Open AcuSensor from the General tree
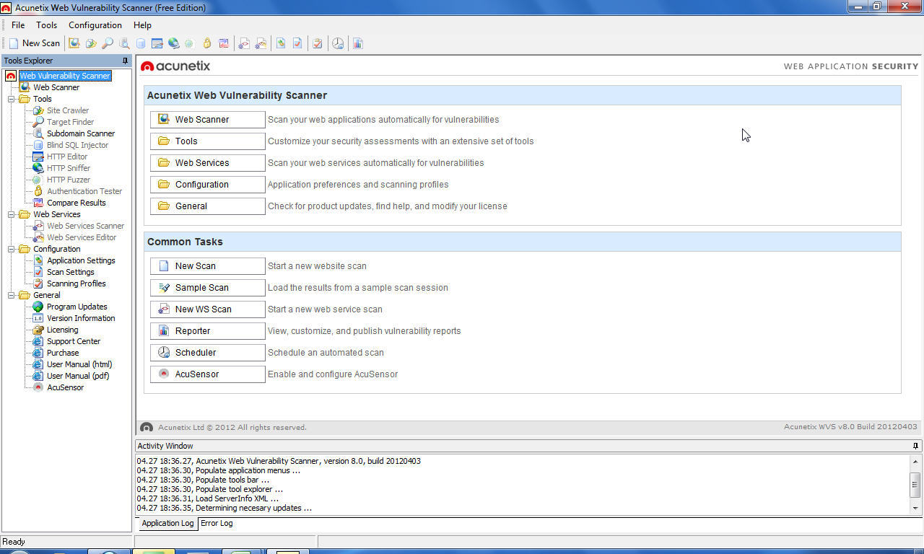The image size is (924, 554). [x=65, y=387]
